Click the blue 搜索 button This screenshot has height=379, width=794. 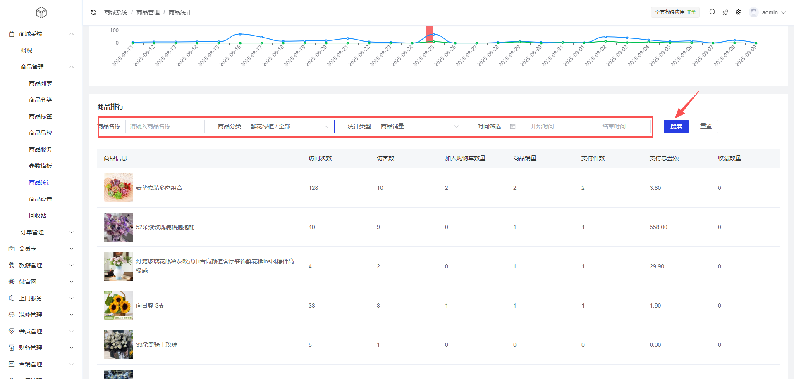tap(676, 126)
